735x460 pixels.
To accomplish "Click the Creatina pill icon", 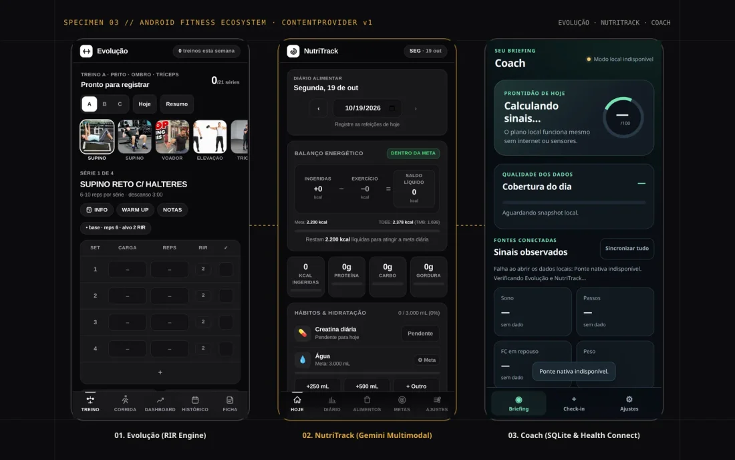I will click(x=302, y=333).
